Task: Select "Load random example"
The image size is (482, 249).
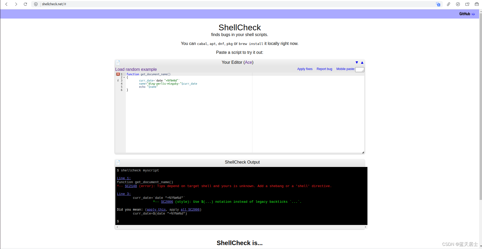Action: pos(136,69)
